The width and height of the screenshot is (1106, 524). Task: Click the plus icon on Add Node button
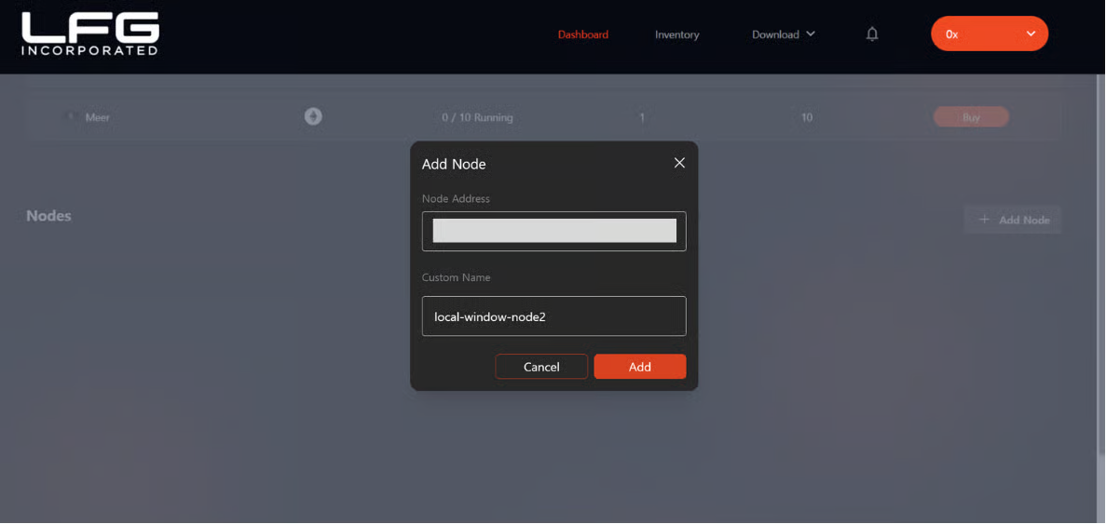[984, 220]
